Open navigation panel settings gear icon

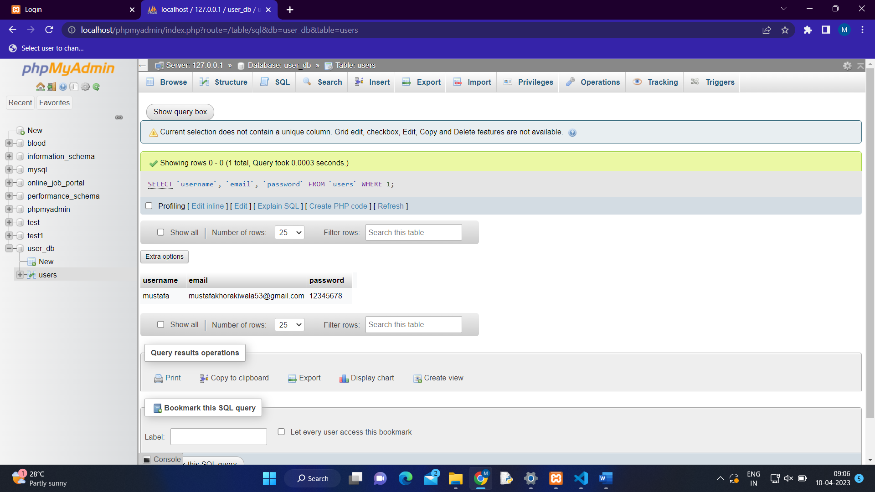pyautogui.click(x=85, y=87)
